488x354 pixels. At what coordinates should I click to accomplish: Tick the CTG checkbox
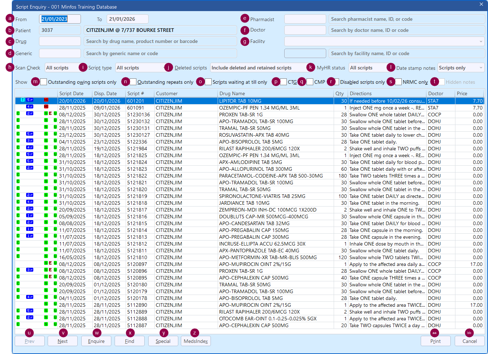tap(284, 82)
